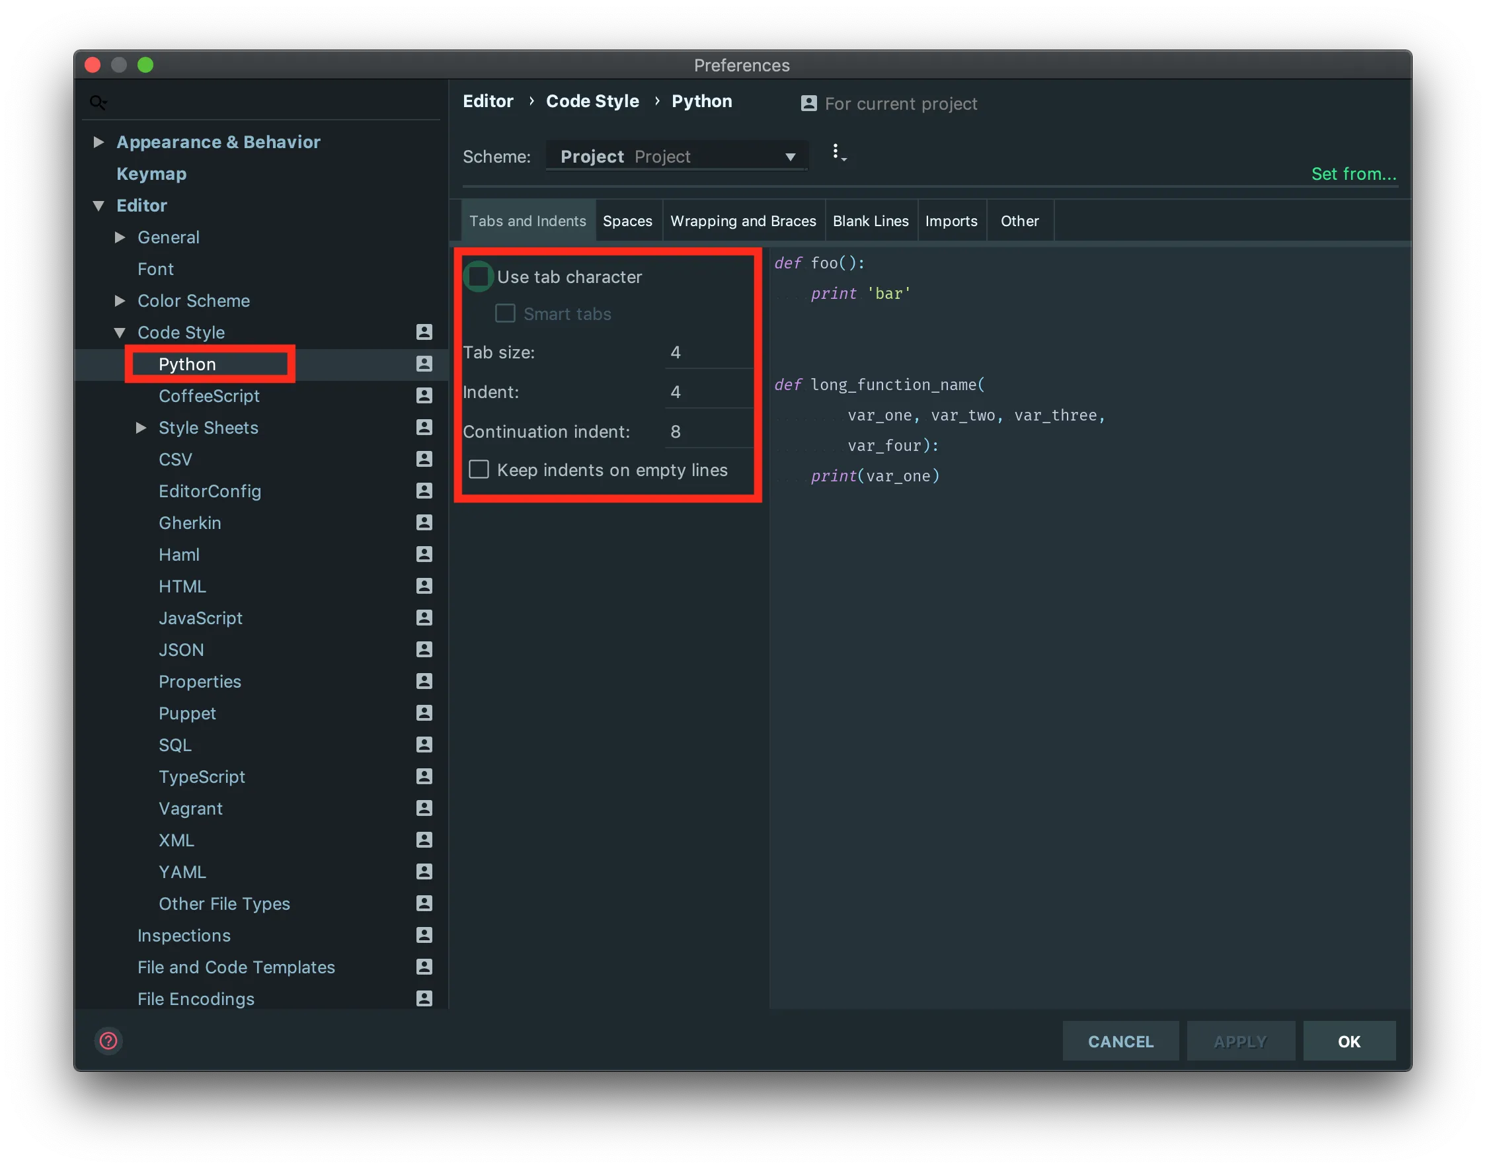Viewport: 1486px width, 1169px height.
Task: Switch to the Spaces tab
Action: (627, 221)
